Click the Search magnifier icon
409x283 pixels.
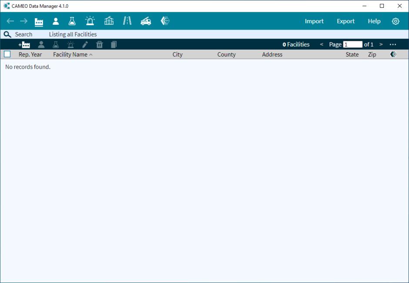pyautogui.click(x=7, y=34)
